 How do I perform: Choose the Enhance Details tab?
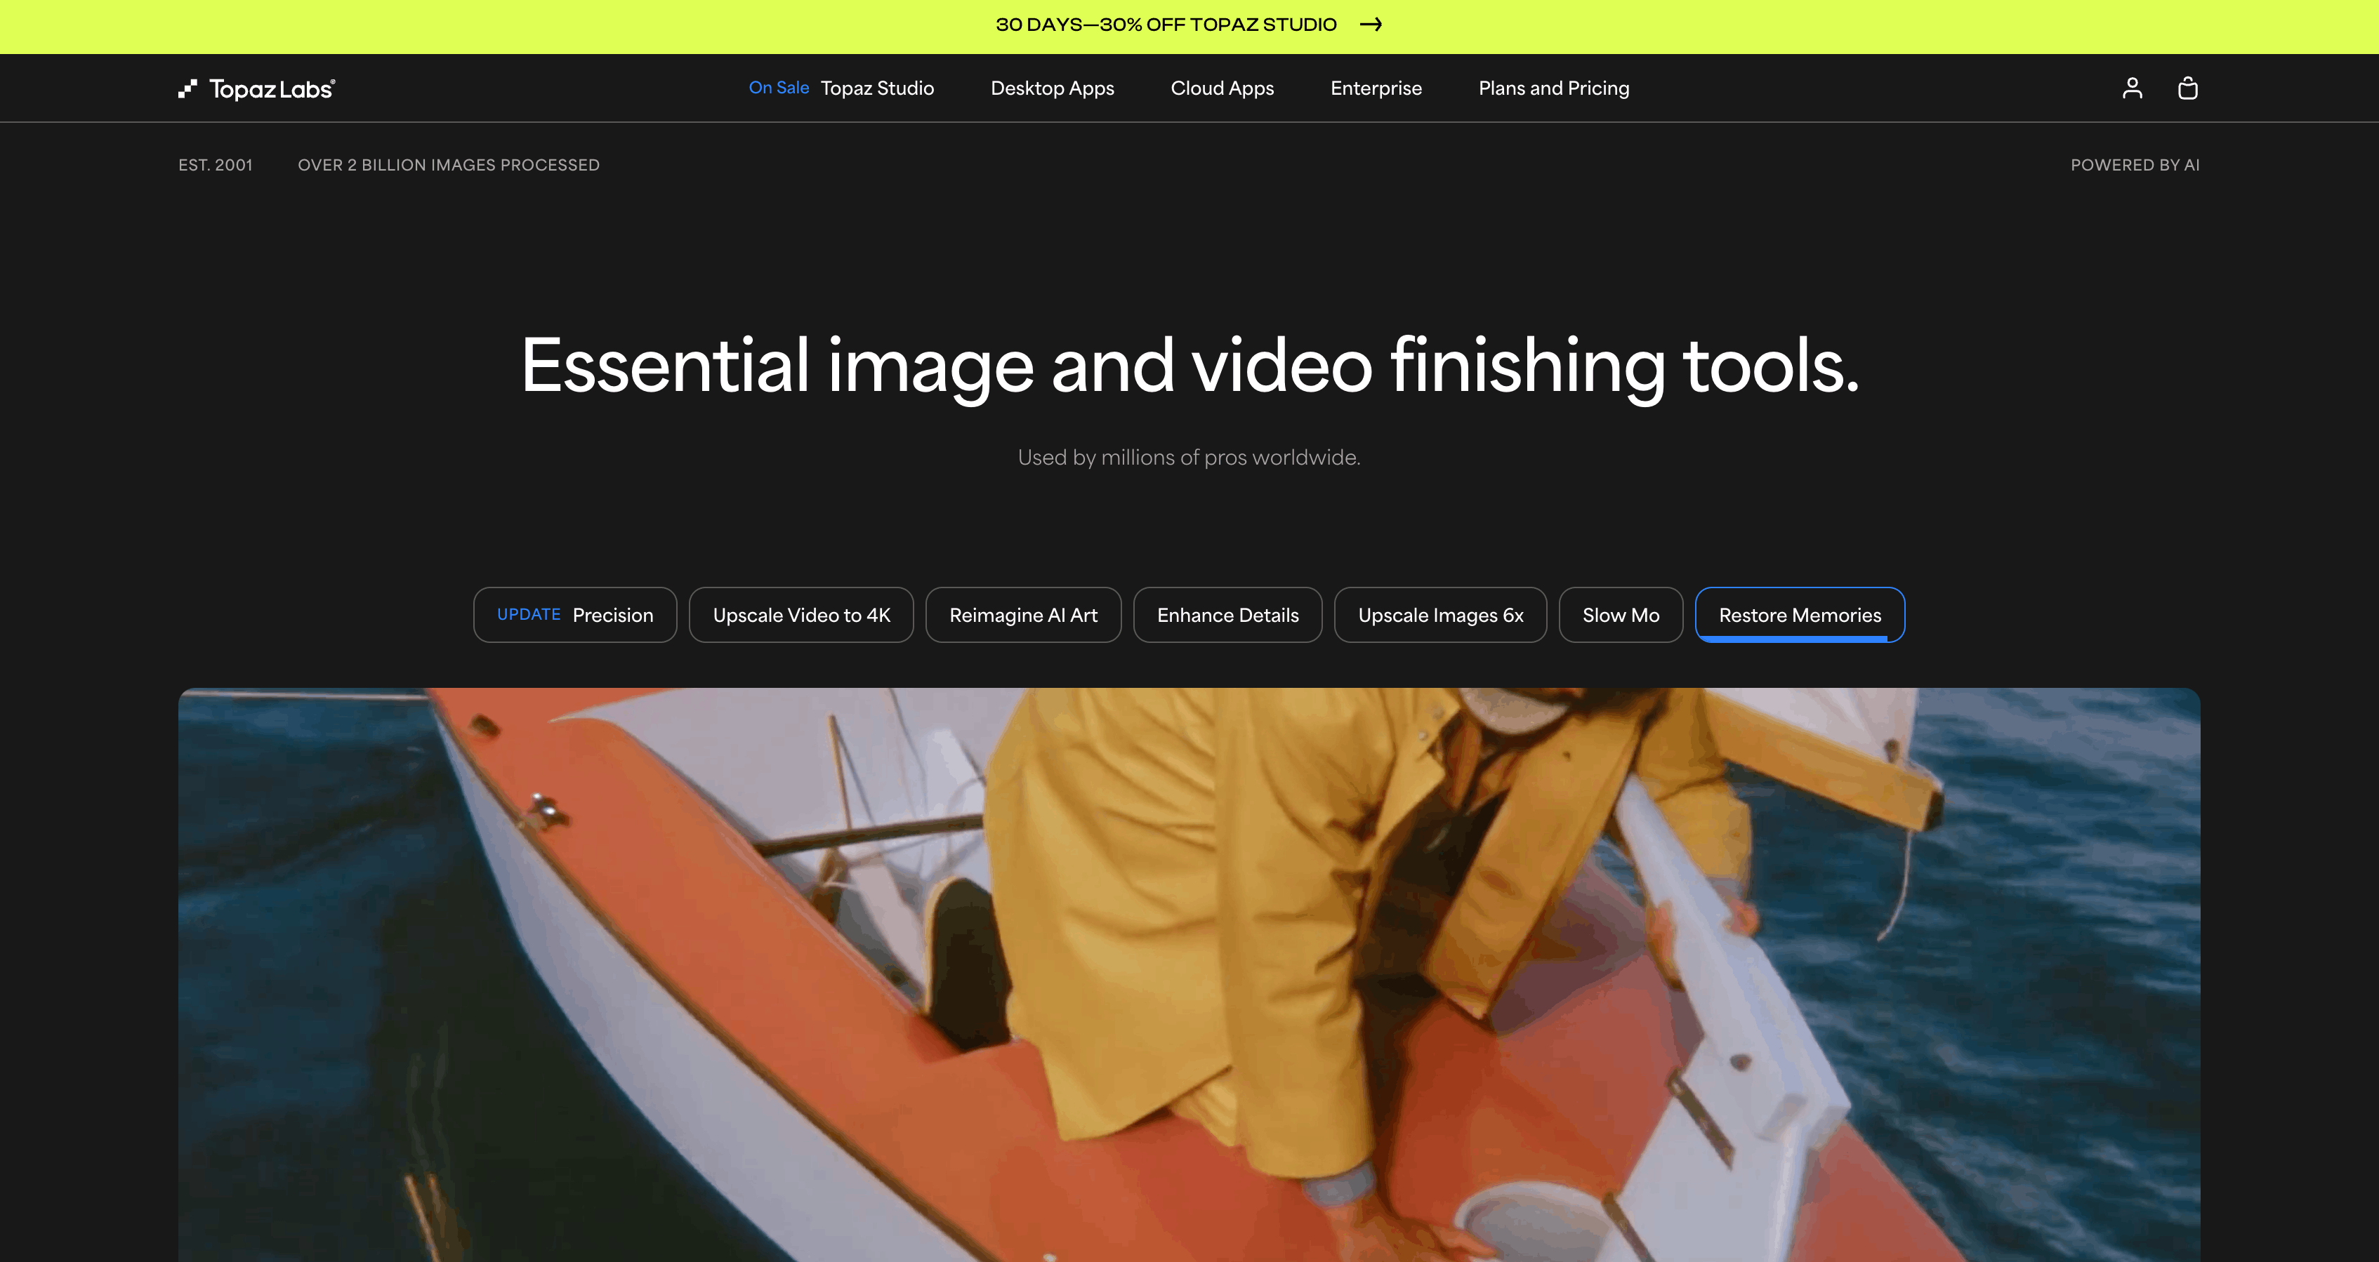tap(1227, 615)
